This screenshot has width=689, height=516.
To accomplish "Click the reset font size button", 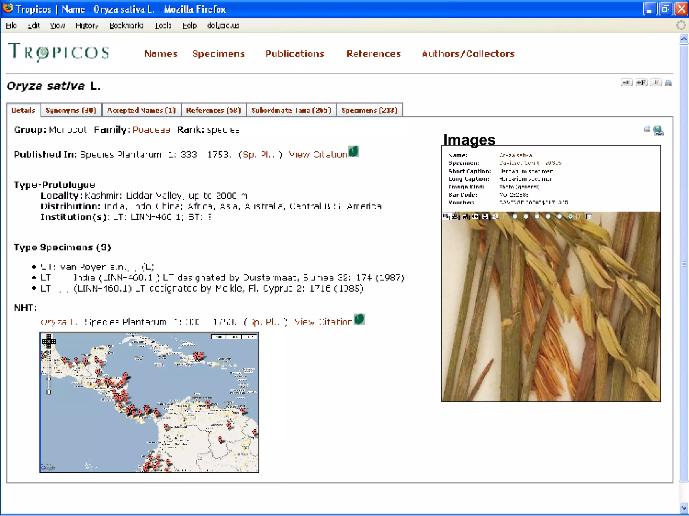I will pos(656,83).
